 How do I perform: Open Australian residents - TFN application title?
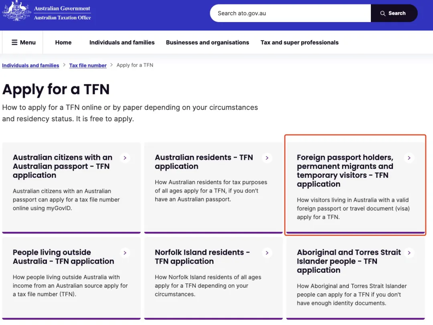tap(204, 162)
